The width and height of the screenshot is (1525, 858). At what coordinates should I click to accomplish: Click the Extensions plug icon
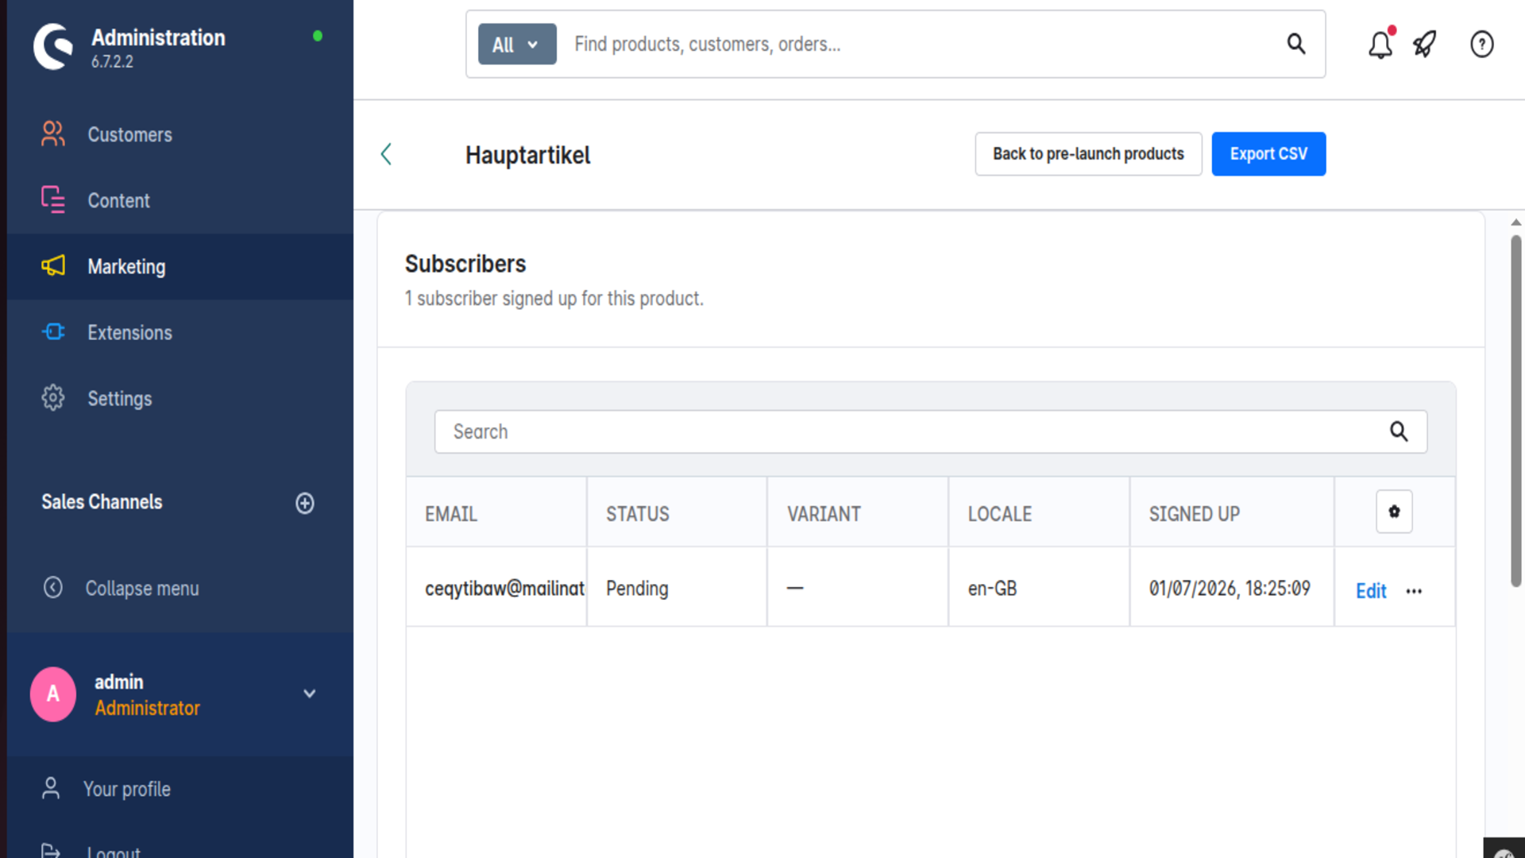(53, 332)
